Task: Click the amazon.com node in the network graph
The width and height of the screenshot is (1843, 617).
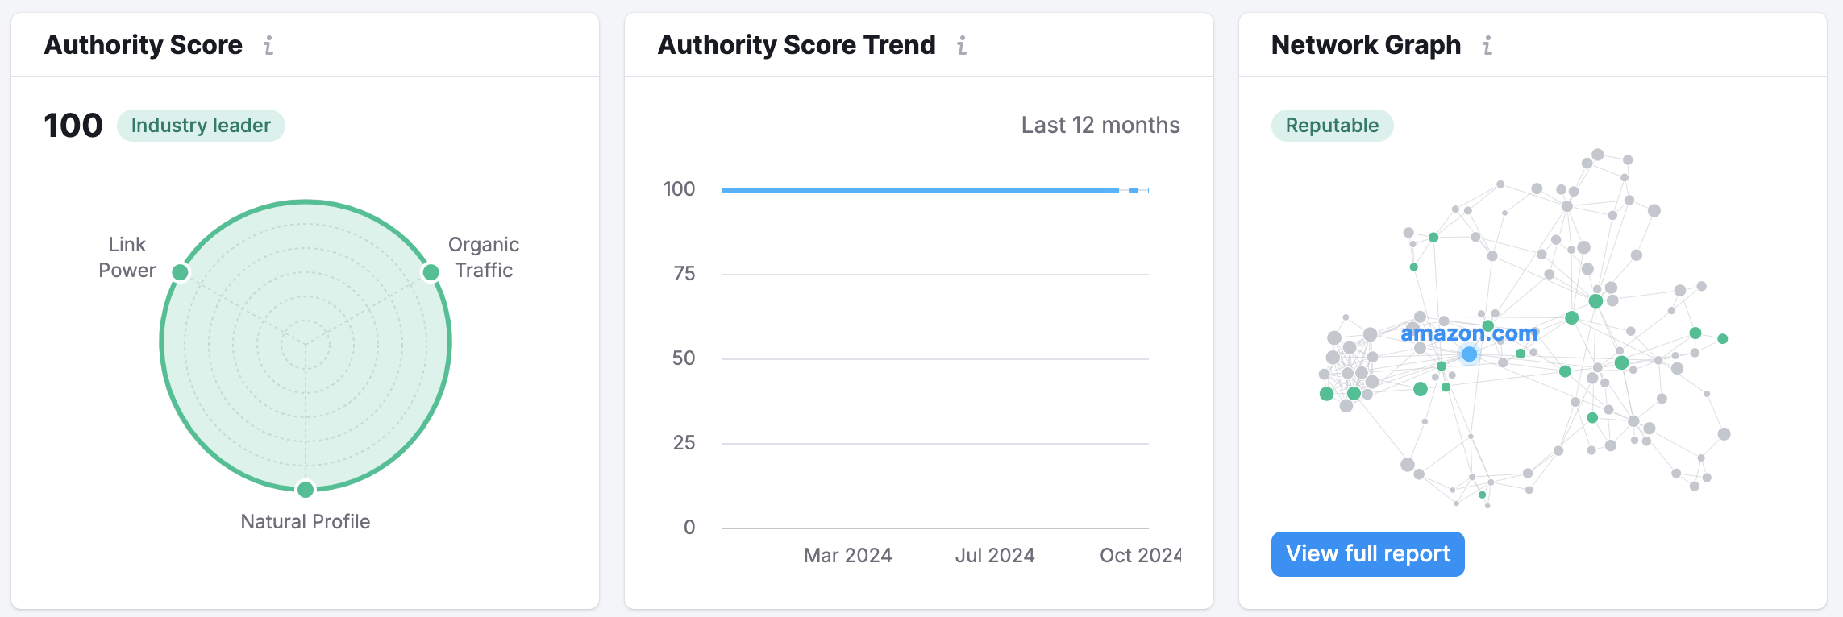Action: [1468, 353]
